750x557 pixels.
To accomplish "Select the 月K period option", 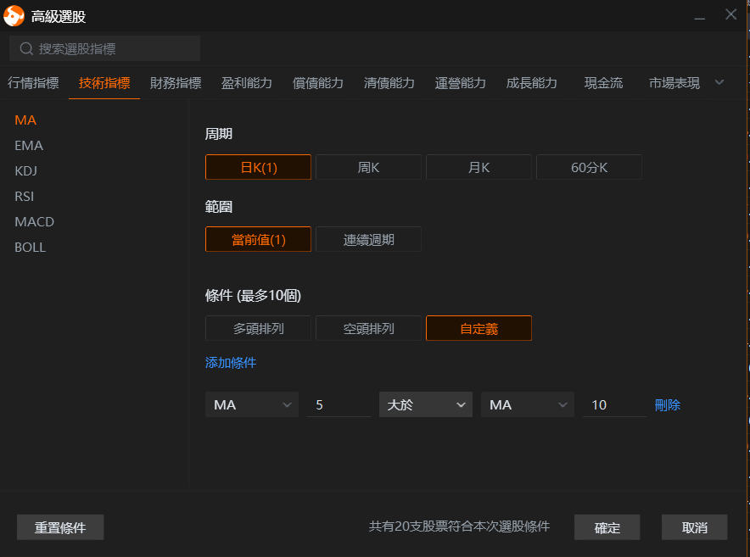I will tap(479, 168).
